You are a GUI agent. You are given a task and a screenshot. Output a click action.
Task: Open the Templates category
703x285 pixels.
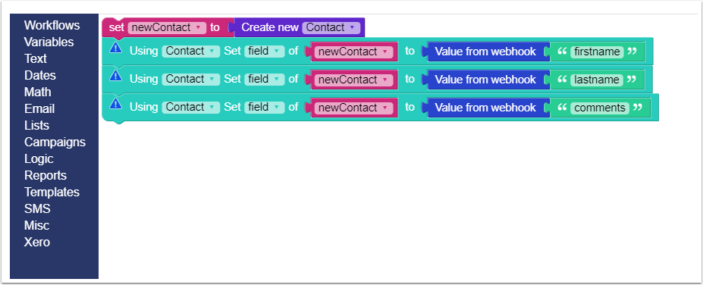[52, 192]
